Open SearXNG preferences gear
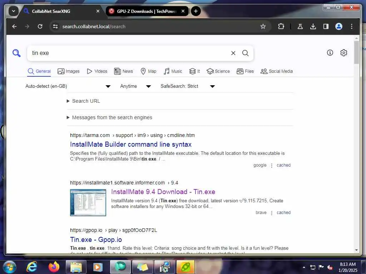This screenshot has width=366, height=274. point(343,53)
